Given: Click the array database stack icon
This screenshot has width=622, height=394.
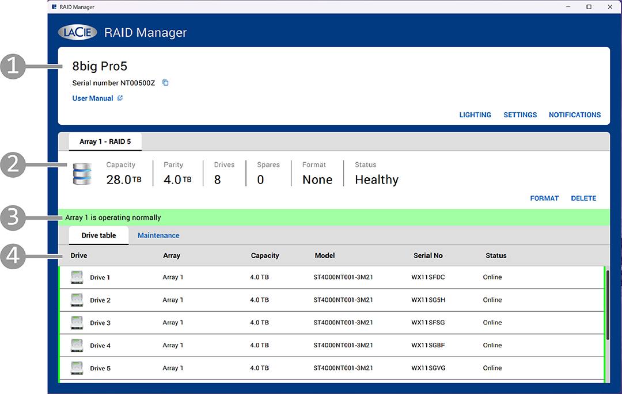Looking at the screenshot, I should coord(82,174).
